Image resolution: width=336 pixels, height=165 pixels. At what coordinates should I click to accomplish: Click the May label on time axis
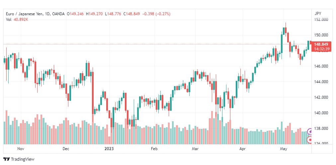click(x=284, y=148)
